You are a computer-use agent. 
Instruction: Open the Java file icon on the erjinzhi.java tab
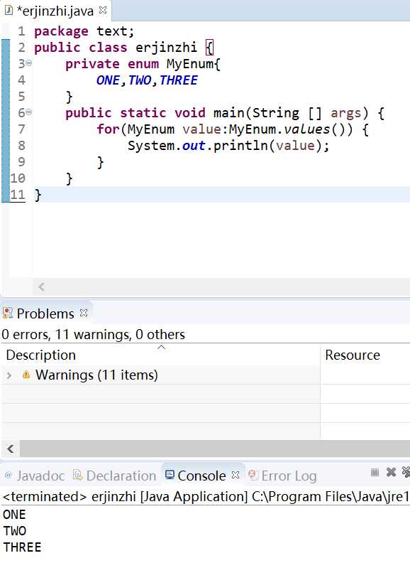(9, 11)
